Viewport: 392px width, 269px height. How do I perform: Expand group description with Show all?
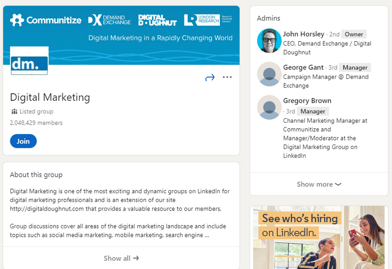tap(121, 258)
